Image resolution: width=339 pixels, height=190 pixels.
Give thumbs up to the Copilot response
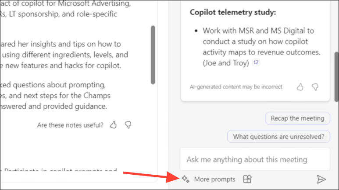click(300, 87)
